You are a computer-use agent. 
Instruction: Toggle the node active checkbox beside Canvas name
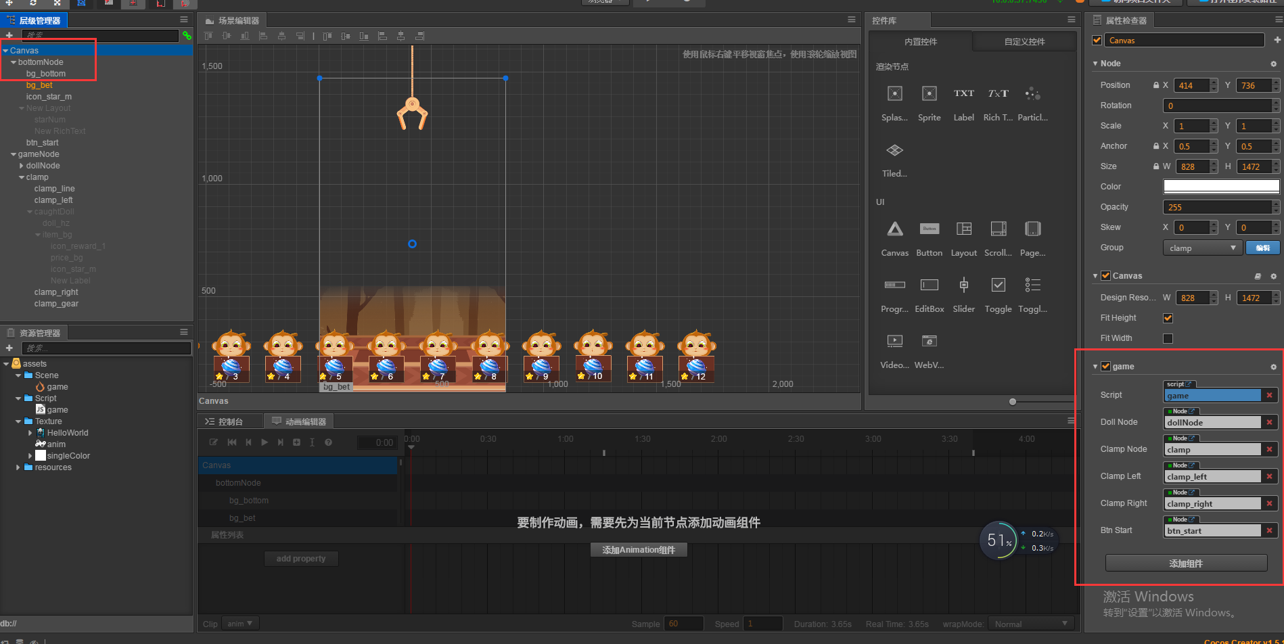tap(1097, 41)
